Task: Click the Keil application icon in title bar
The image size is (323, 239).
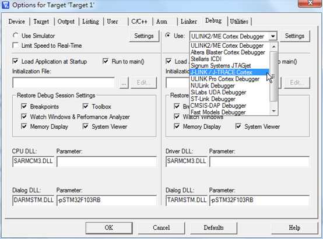Action: 6,5
